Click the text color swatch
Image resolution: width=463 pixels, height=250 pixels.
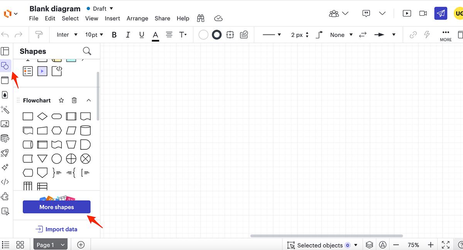[155, 35]
